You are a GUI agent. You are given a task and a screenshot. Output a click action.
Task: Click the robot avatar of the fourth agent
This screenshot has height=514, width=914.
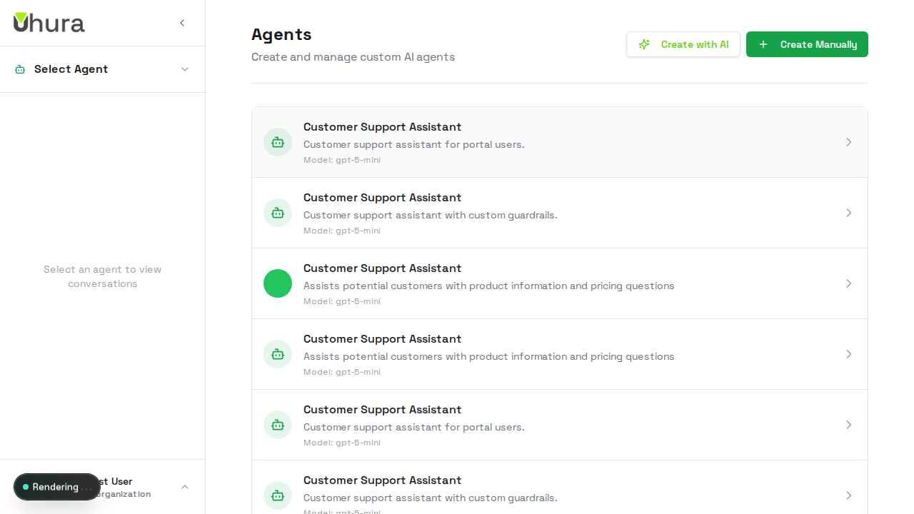[x=278, y=354]
